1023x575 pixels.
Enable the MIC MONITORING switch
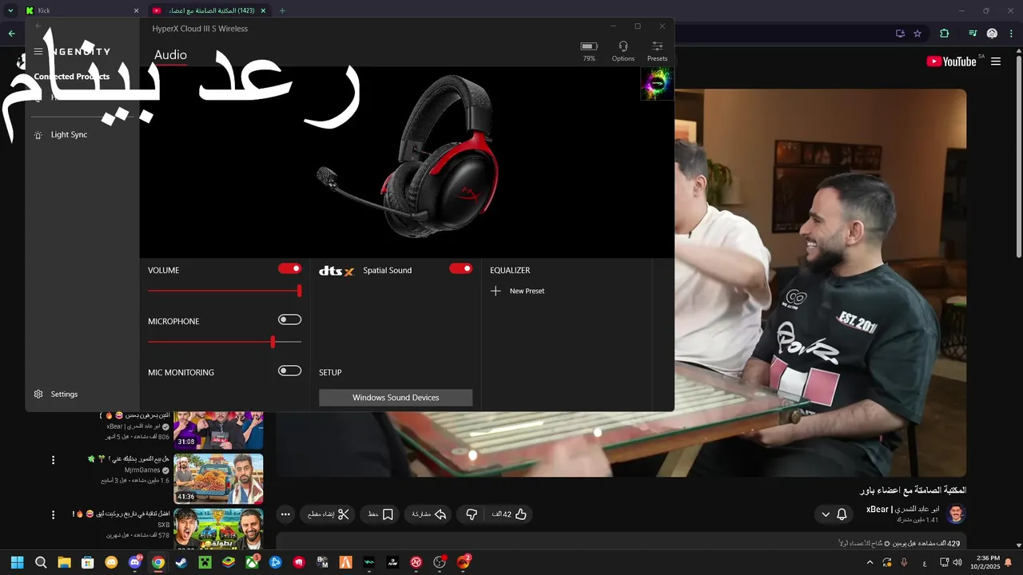[289, 371]
